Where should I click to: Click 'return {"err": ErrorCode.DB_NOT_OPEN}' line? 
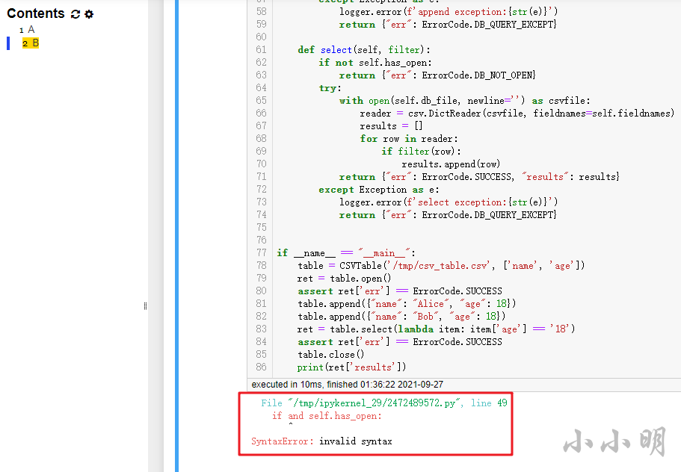(x=437, y=75)
